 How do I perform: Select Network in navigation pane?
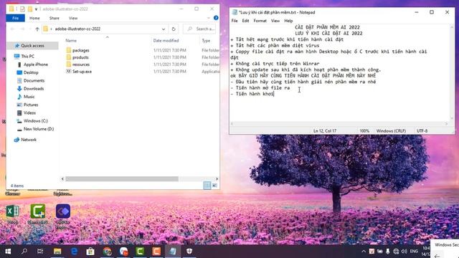pos(29,140)
